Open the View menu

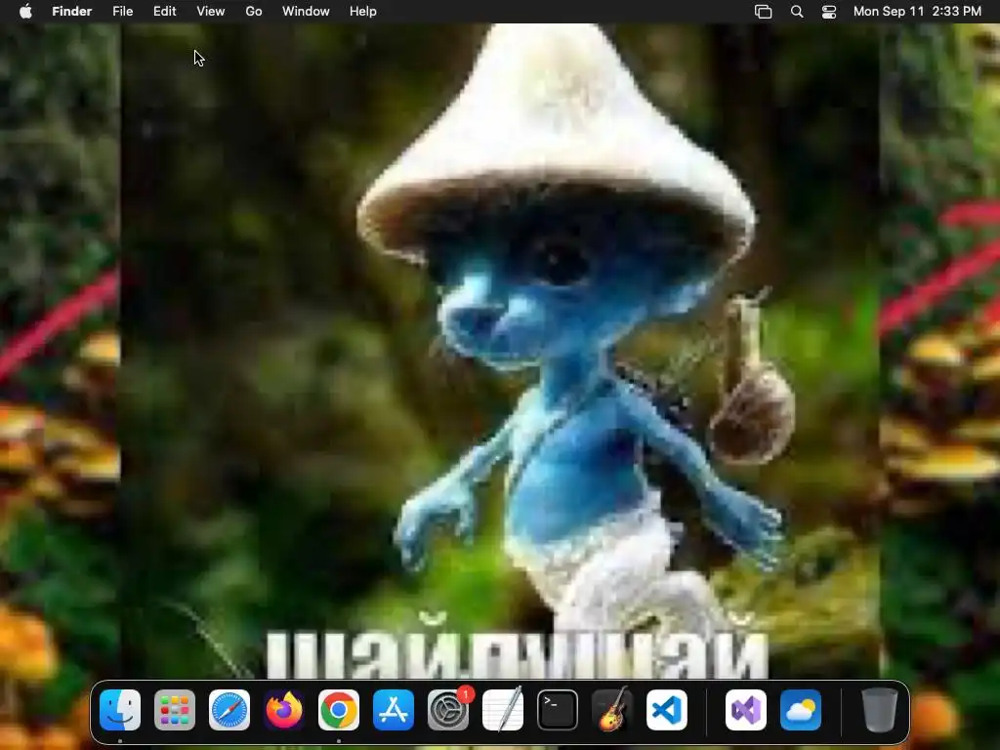[211, 12]
